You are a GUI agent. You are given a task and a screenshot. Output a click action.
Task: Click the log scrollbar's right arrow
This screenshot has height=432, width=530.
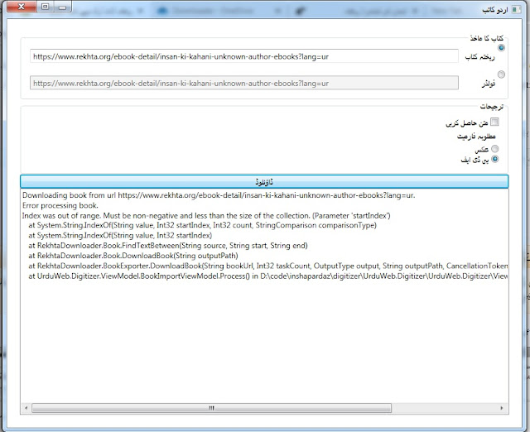(x=504, y=407)
